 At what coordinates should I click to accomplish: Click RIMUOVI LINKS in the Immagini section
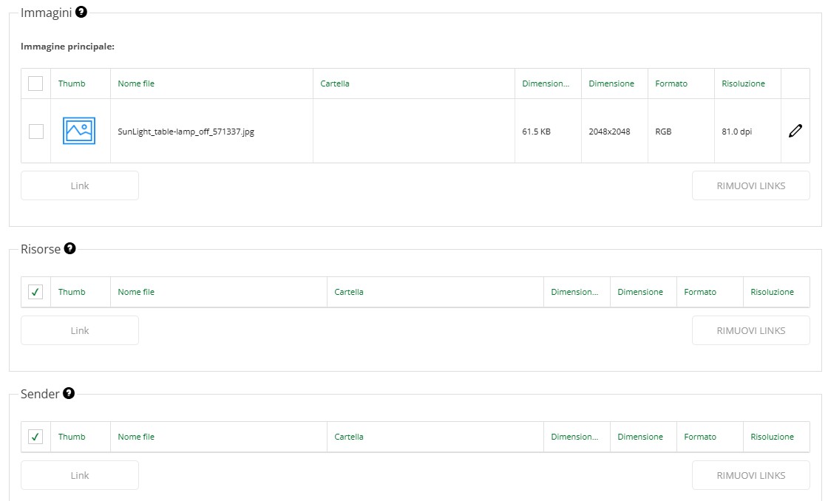click(x=751, y=185)
